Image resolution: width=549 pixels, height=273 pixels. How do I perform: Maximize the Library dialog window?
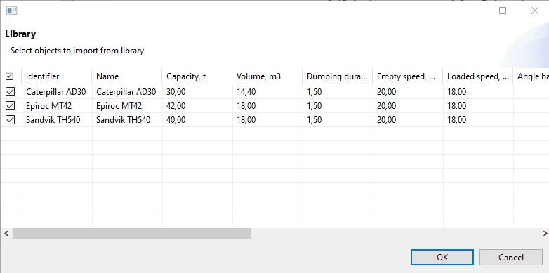pos(503,11)
